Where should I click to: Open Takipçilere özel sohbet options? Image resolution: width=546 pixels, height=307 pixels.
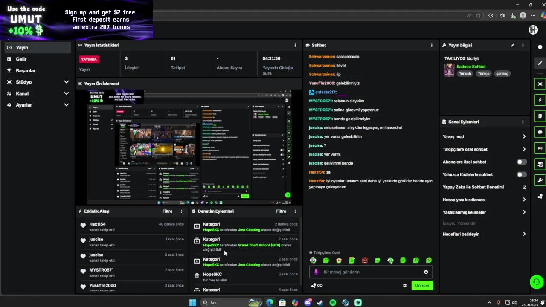[x=485, y=150]
